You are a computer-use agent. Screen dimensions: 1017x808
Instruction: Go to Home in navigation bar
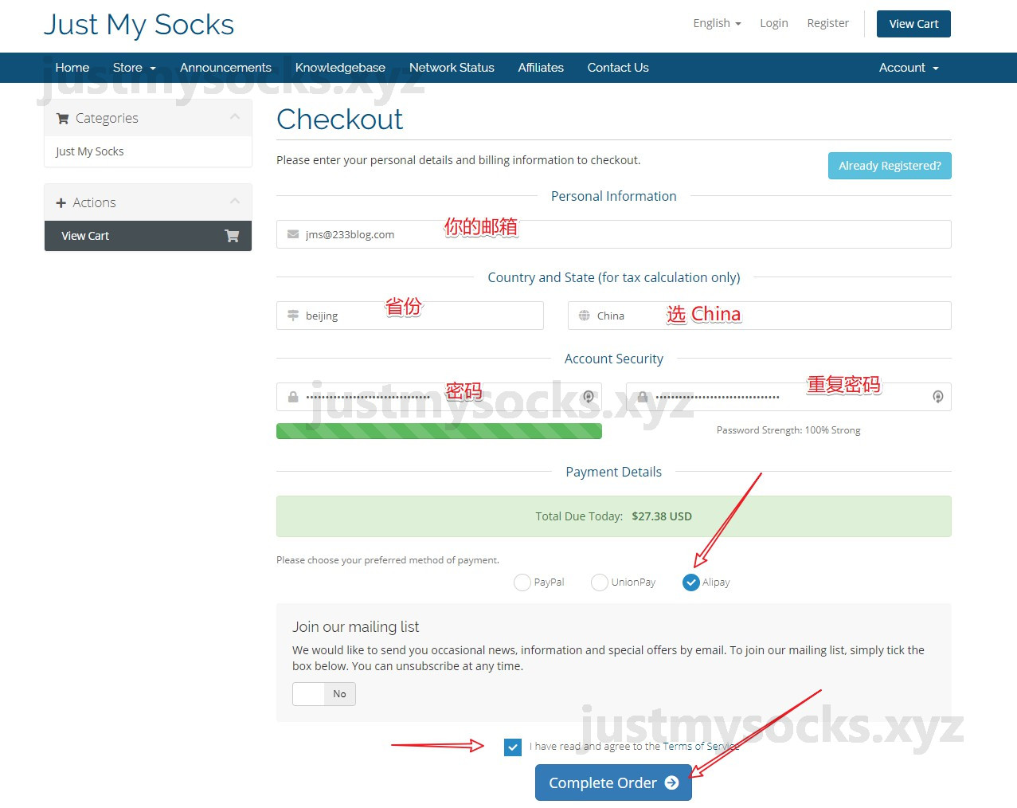tap(72, 68)
